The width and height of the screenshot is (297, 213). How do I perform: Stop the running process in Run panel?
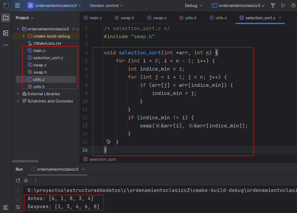(x=26, y=181)
